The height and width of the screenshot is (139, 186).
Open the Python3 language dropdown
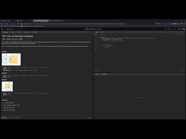(x=96, y=34)
